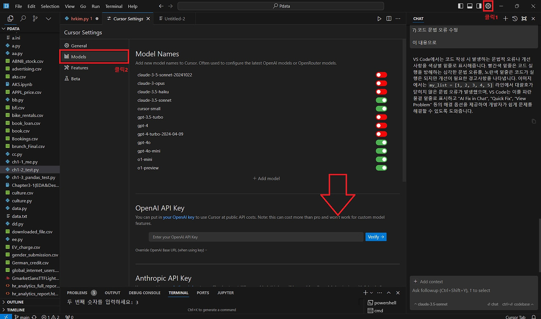
Task: Enable the gpt-4 model toggle
Action: pyautogui.click(x=381, y=125)
